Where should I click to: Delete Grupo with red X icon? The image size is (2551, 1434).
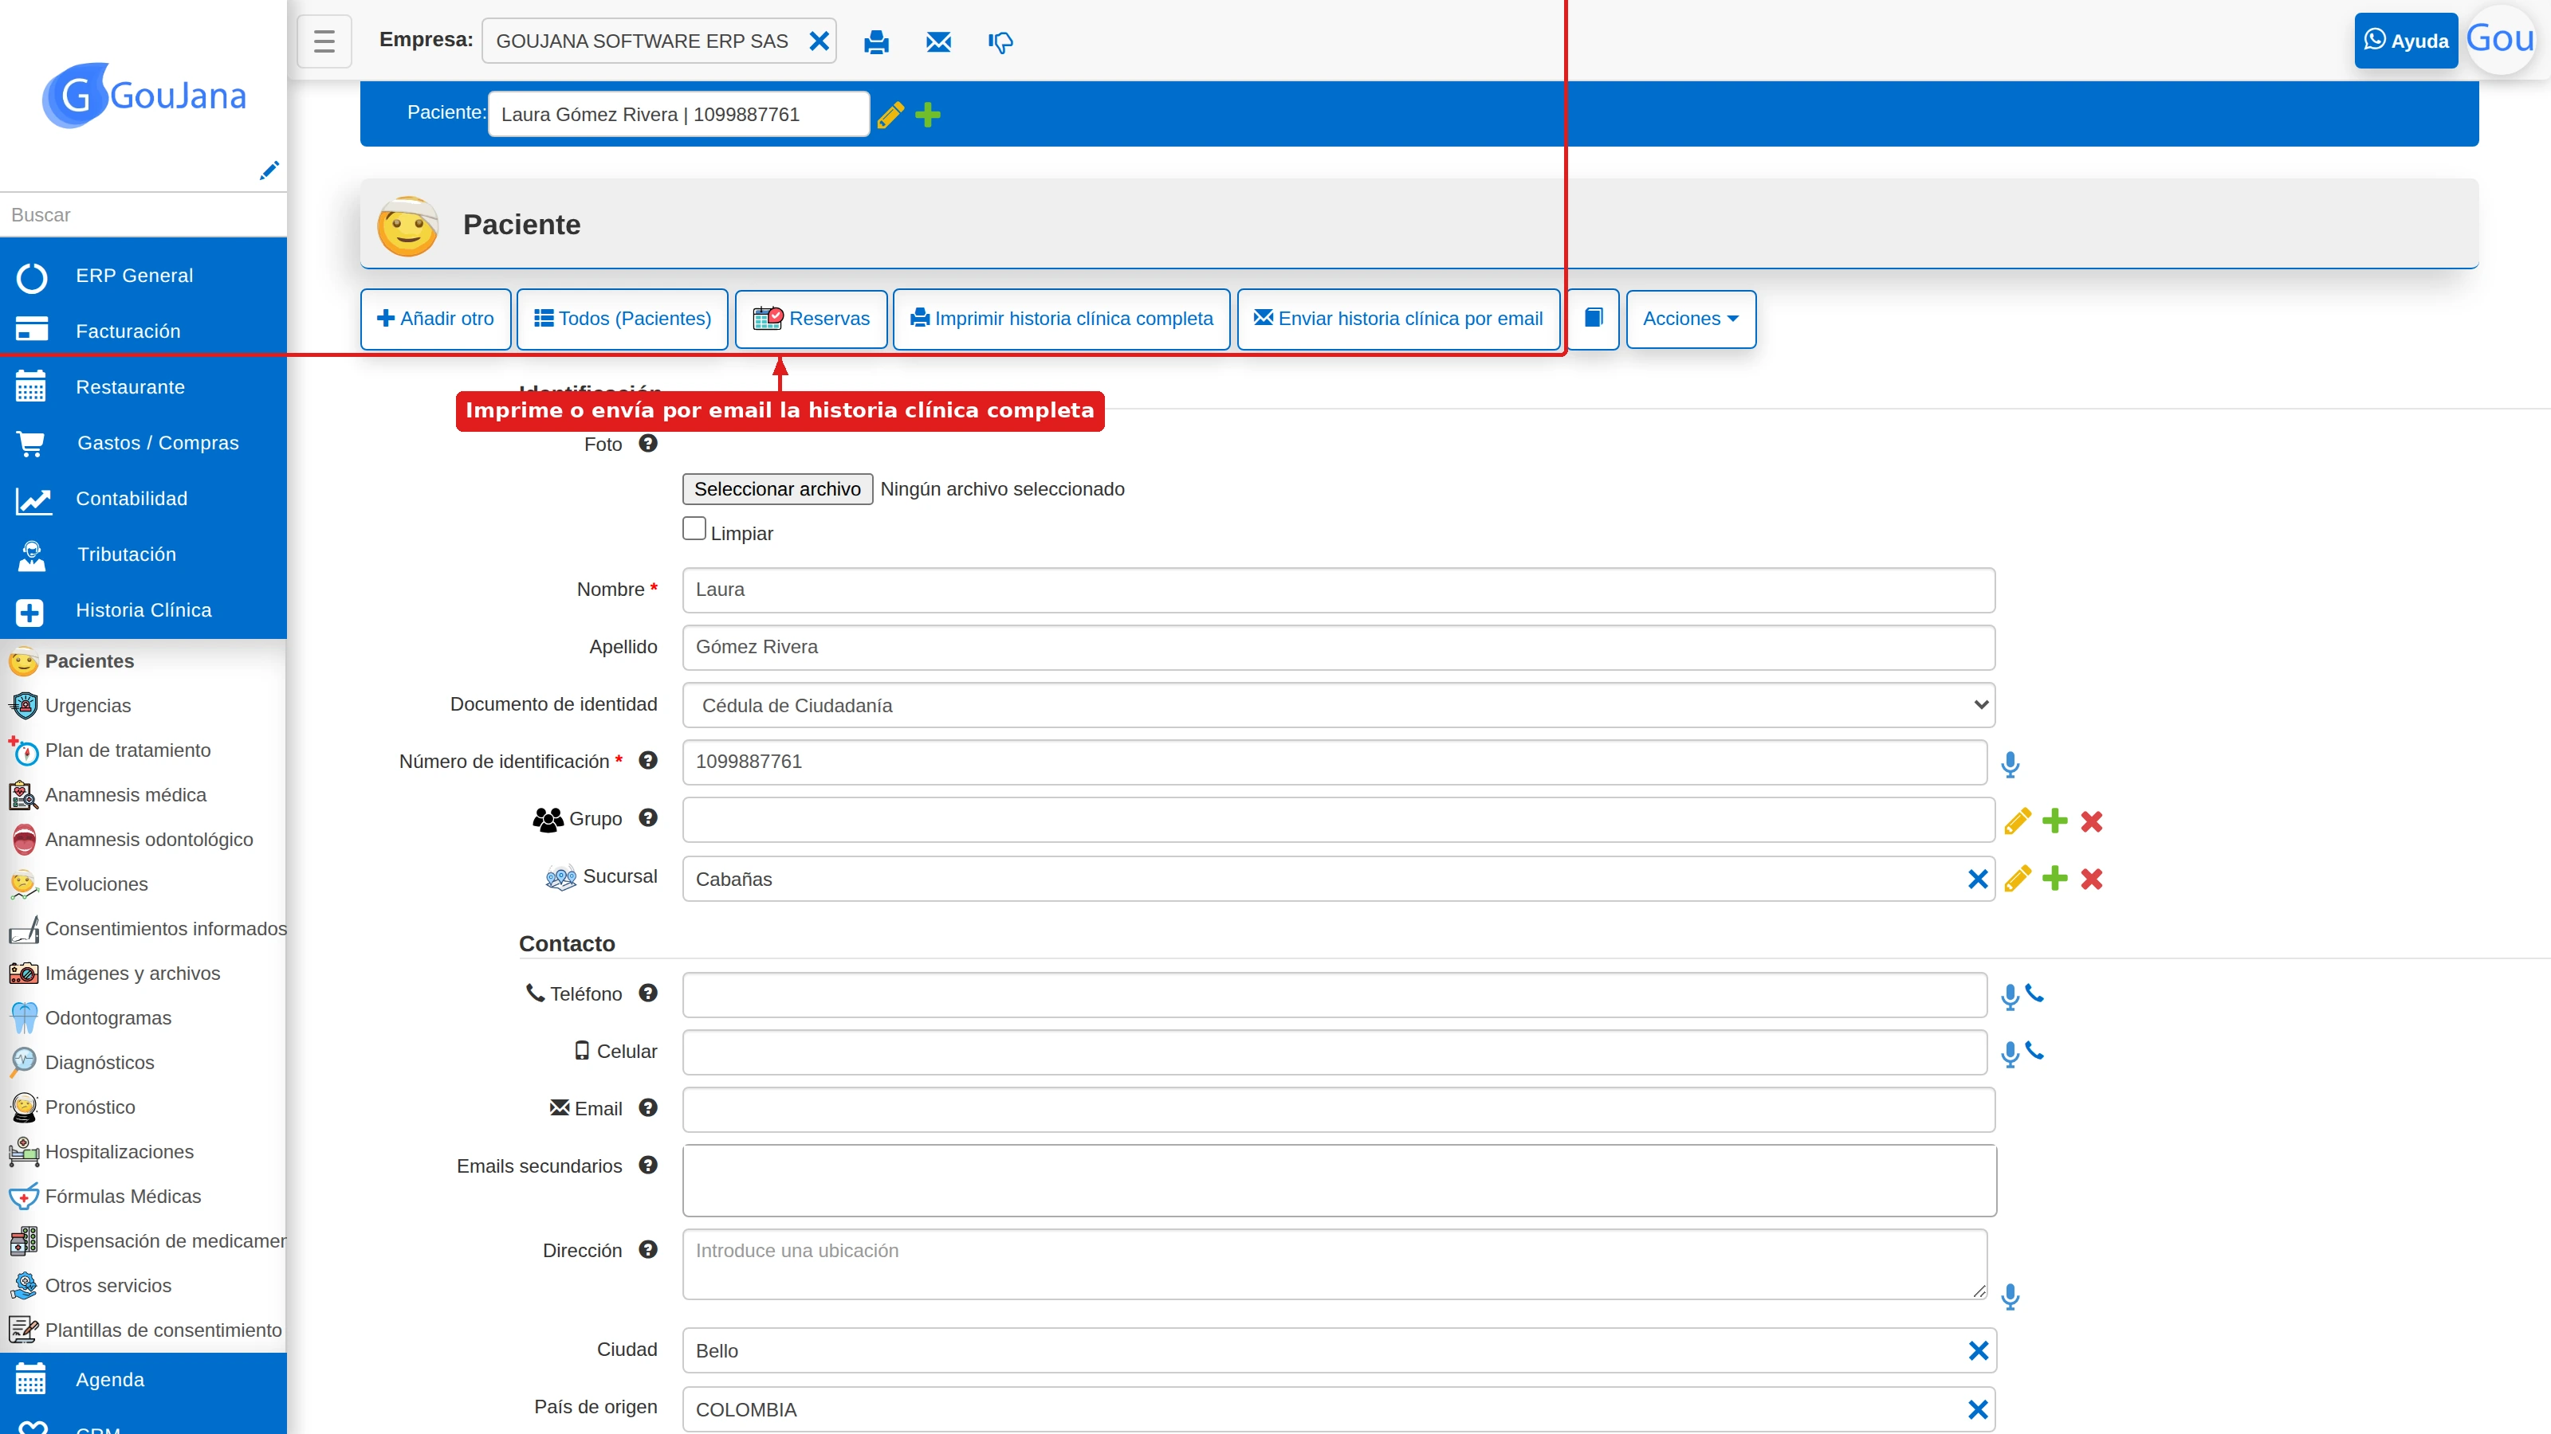pyautogui.click(x=2092, y=821)
